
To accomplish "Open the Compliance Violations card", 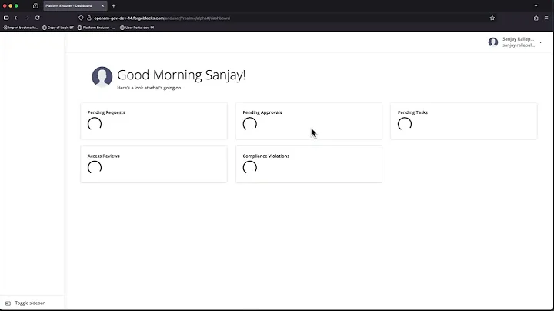I will pos(309,164).
